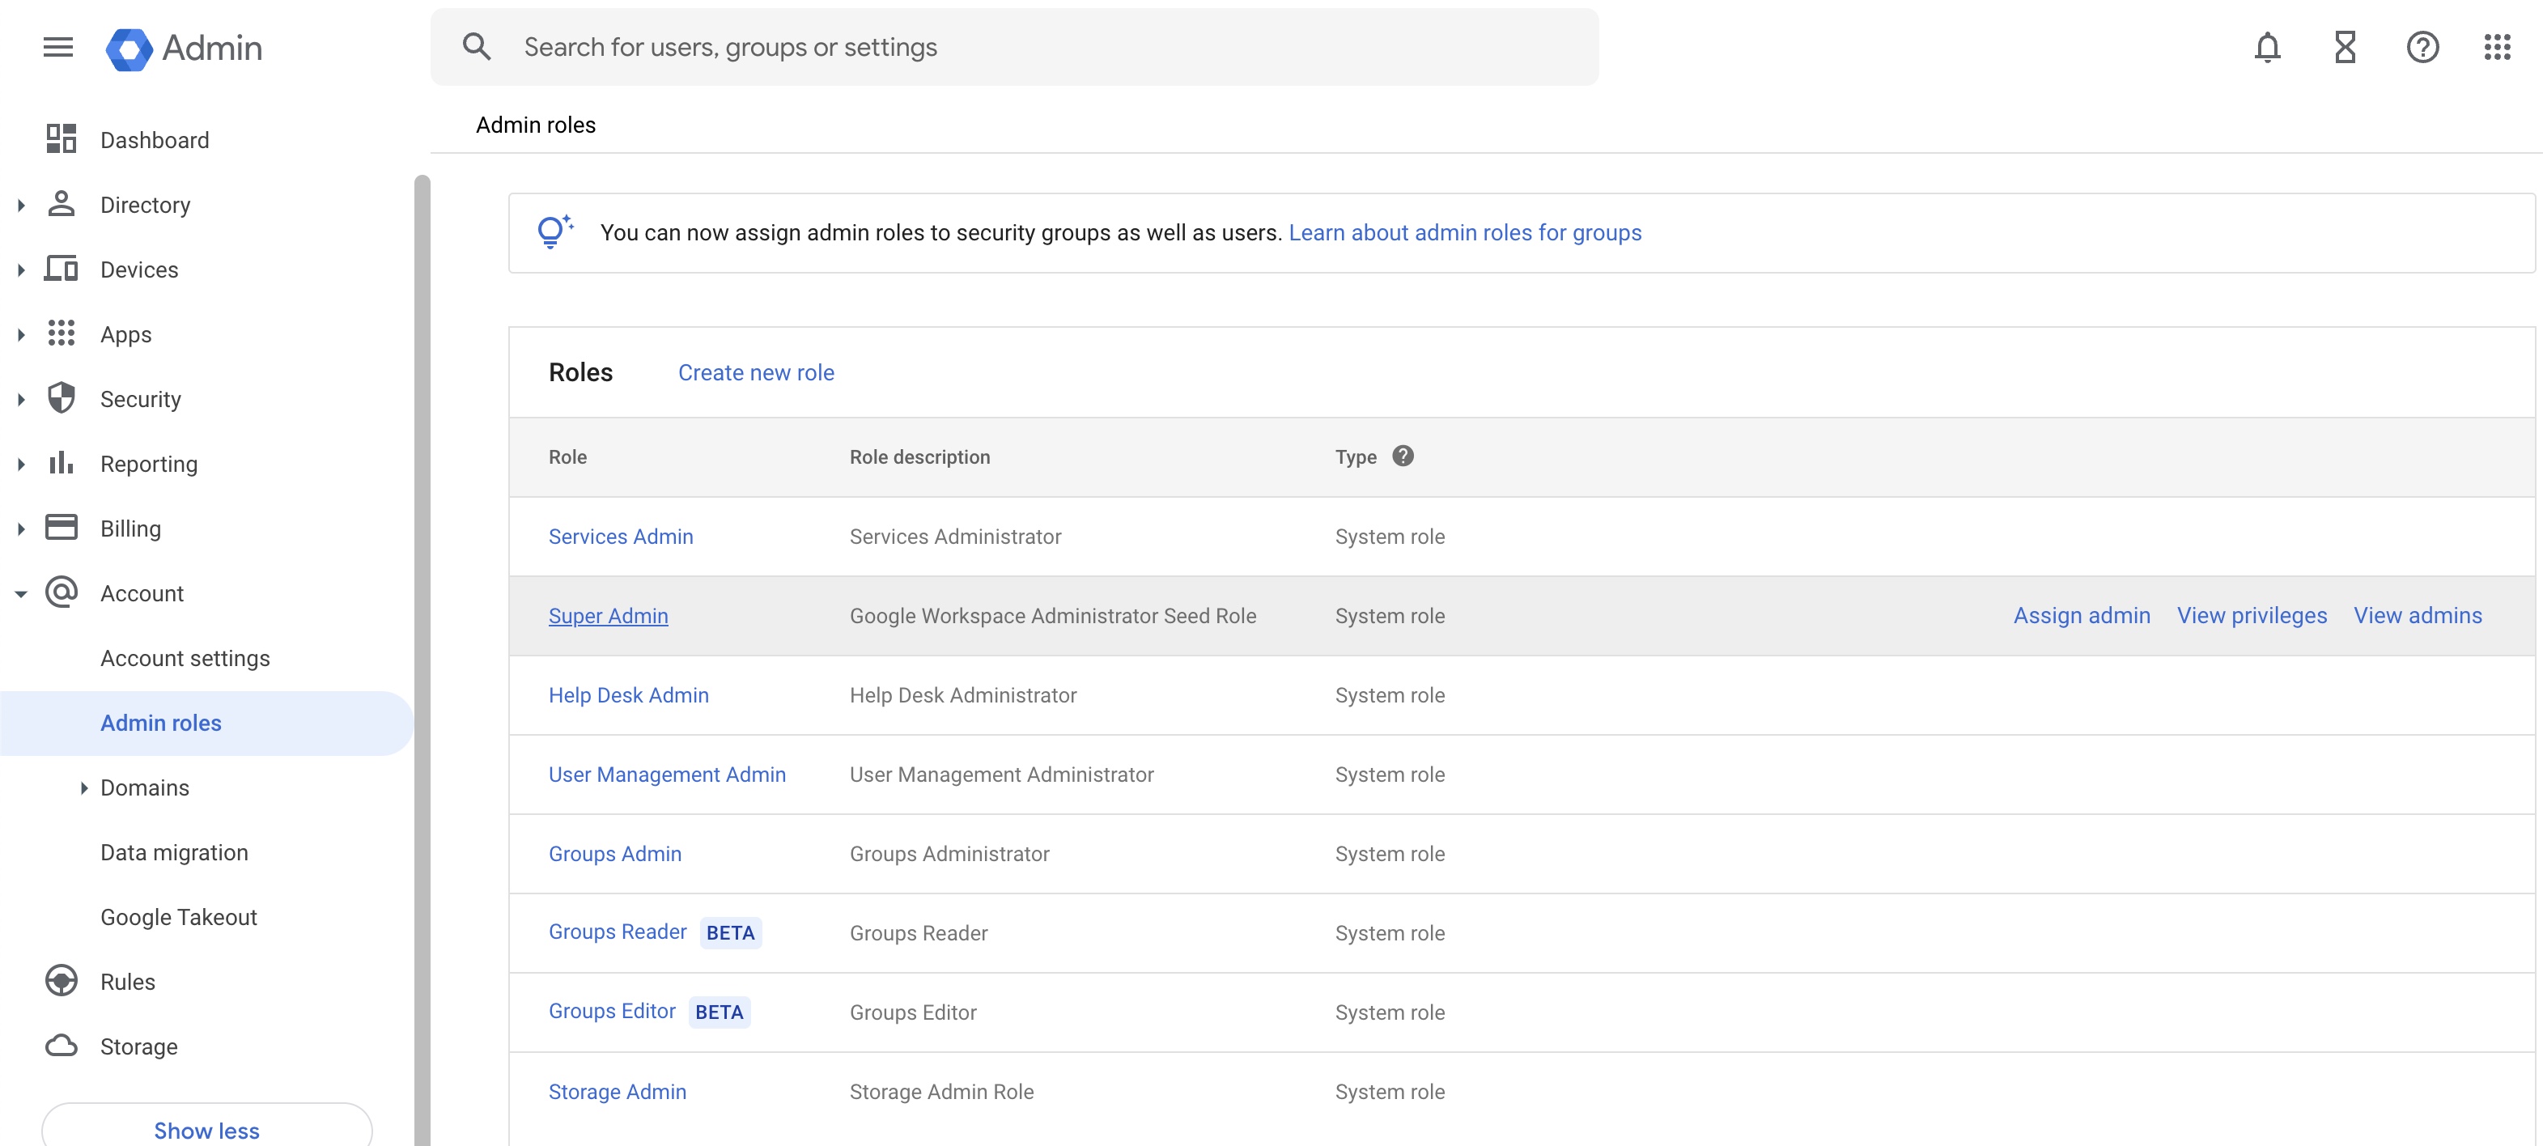
Task: Open the Groups Editor role
Action: (612, 1011)
